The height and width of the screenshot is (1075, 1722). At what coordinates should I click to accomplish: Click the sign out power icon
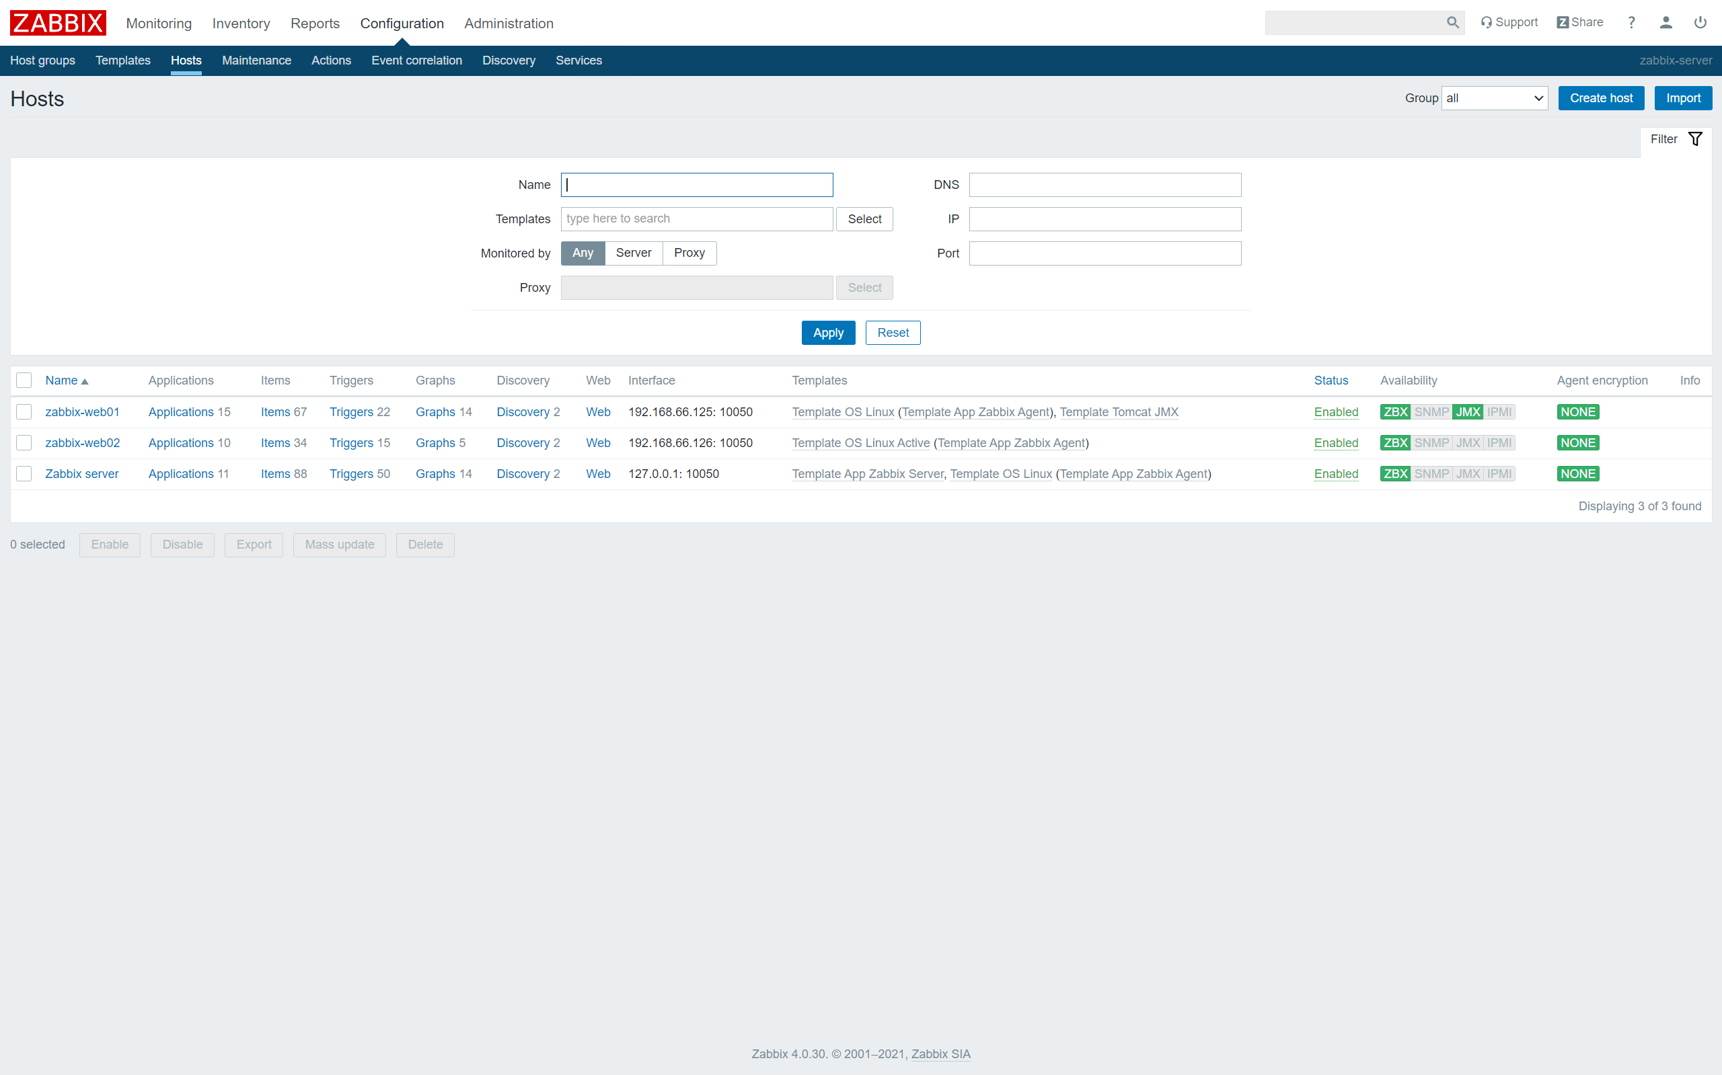[x=1699, y=23]
